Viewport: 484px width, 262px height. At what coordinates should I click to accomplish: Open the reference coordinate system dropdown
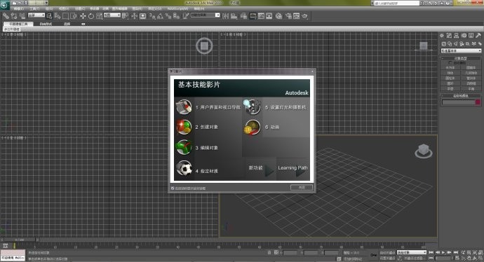coord(112,15)
